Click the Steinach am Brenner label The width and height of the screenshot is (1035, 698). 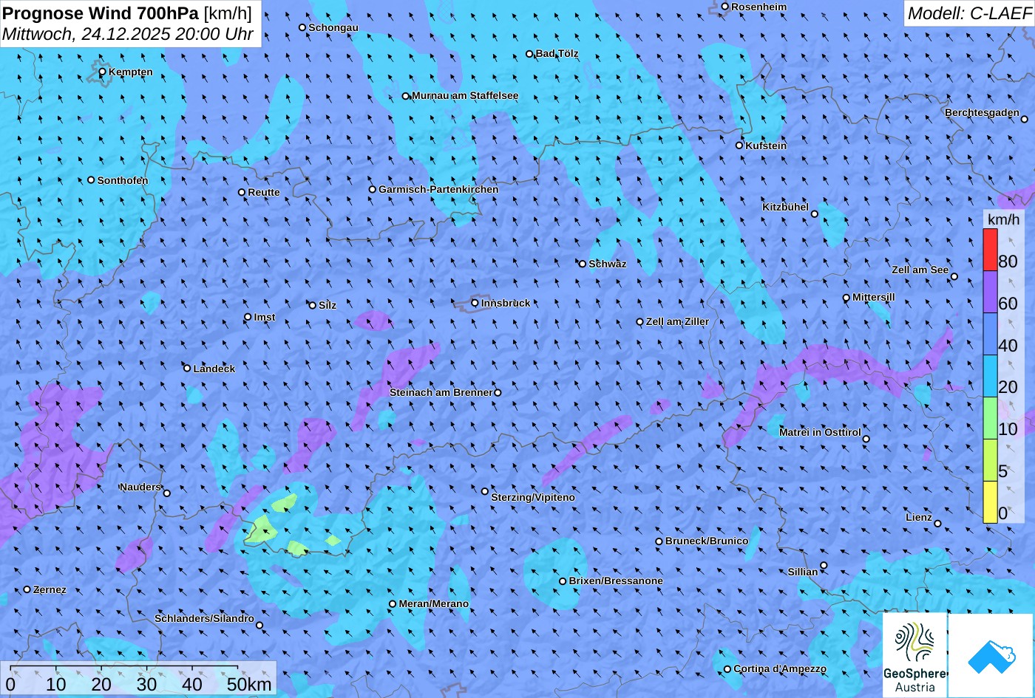[x=441, y=392]
